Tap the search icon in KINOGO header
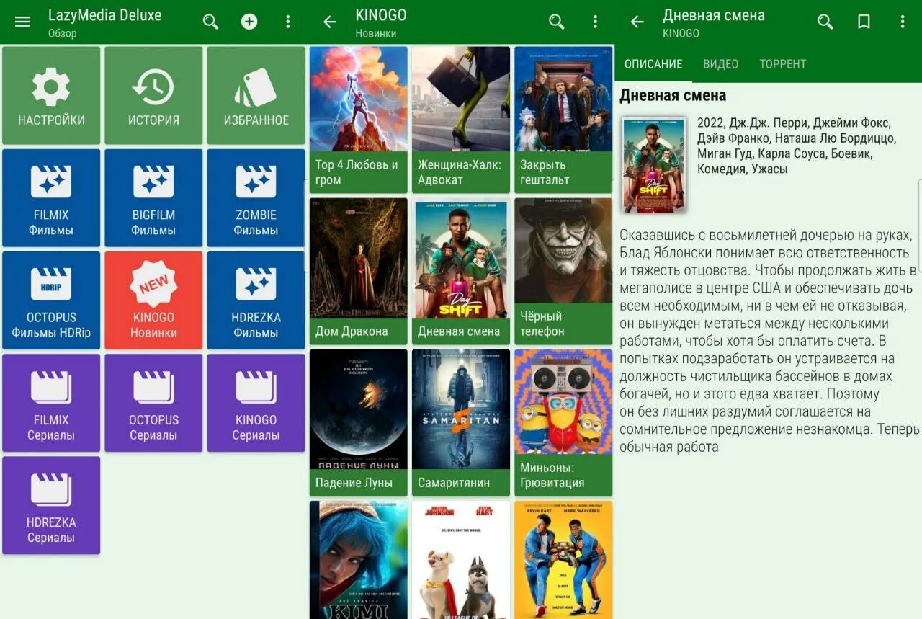The height and width of the screenshot is (619, 922). click(556, 22)
